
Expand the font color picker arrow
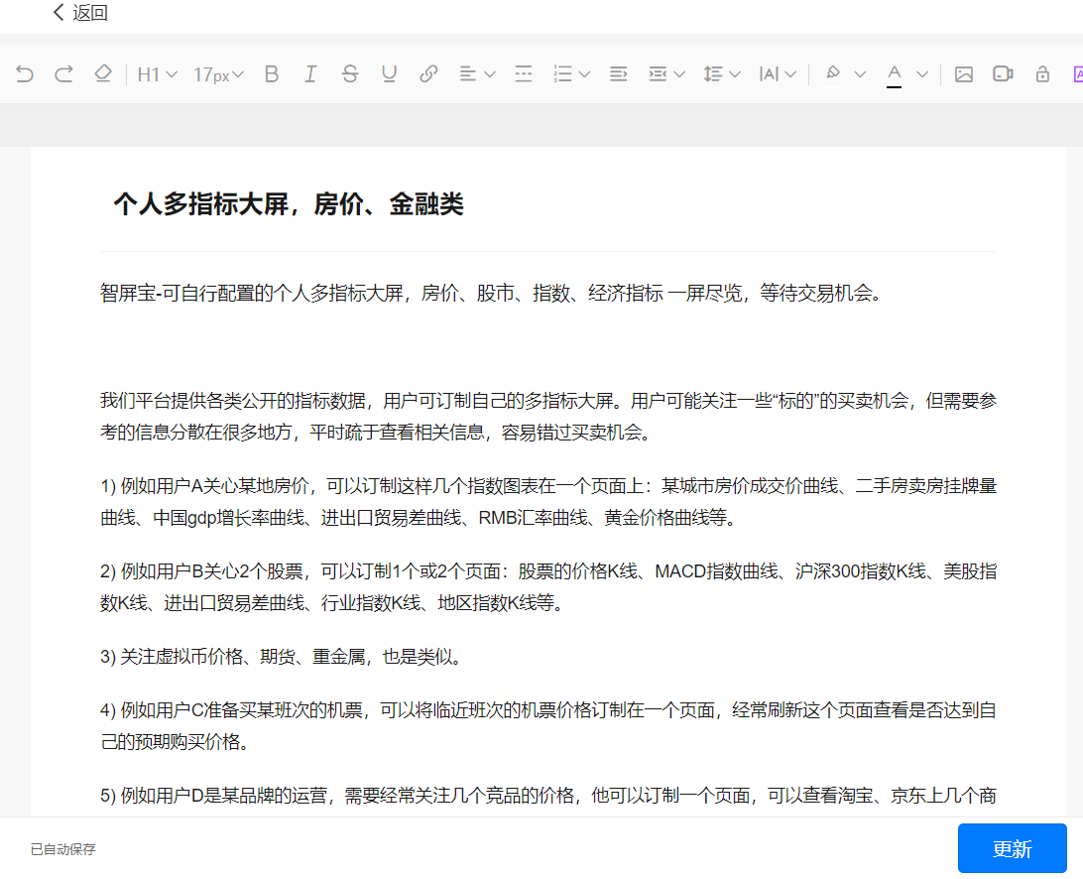click(x=922, y=74)
